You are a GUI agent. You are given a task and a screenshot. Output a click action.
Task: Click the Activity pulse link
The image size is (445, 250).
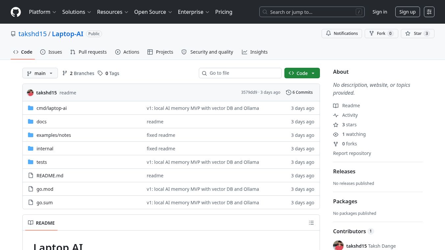point(345,115)
